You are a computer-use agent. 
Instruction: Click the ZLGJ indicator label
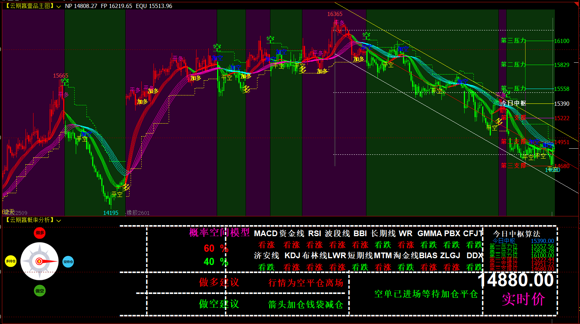pos(450,256)
